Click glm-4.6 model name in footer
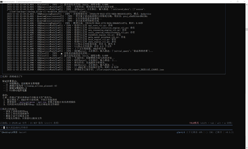The width and height of the screenshot is (248, 149). (x=181, y=132)
